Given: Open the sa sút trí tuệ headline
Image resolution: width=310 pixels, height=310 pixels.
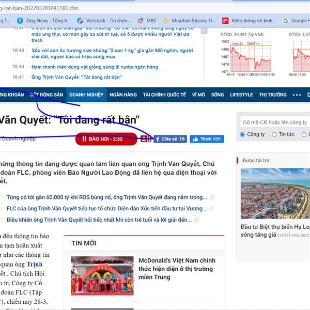Looking at the screenshot, I should coord(113,34).
